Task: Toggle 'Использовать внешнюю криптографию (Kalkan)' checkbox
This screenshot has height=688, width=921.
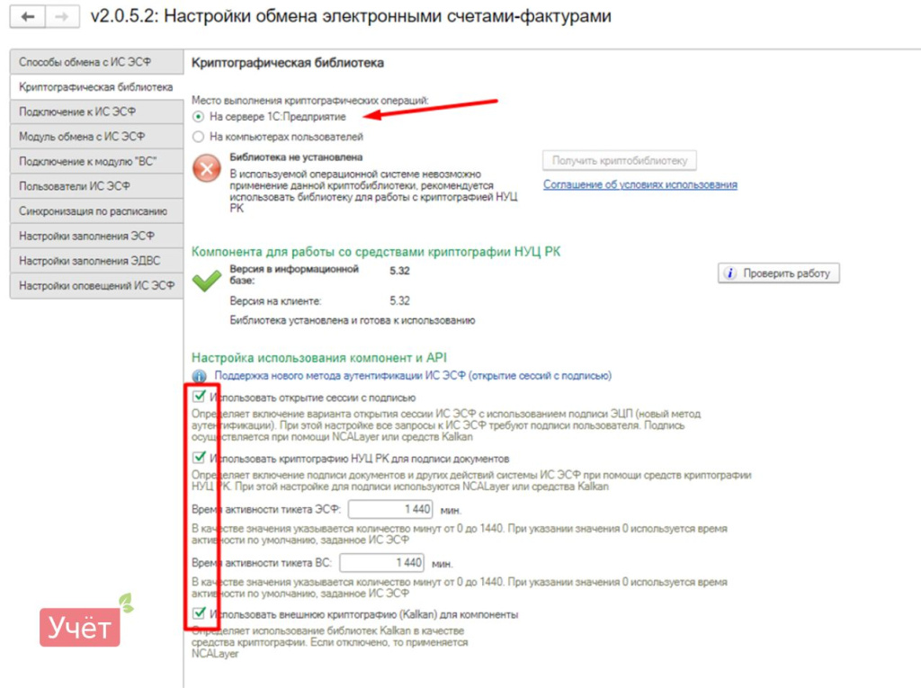Action: coord(199,613)
